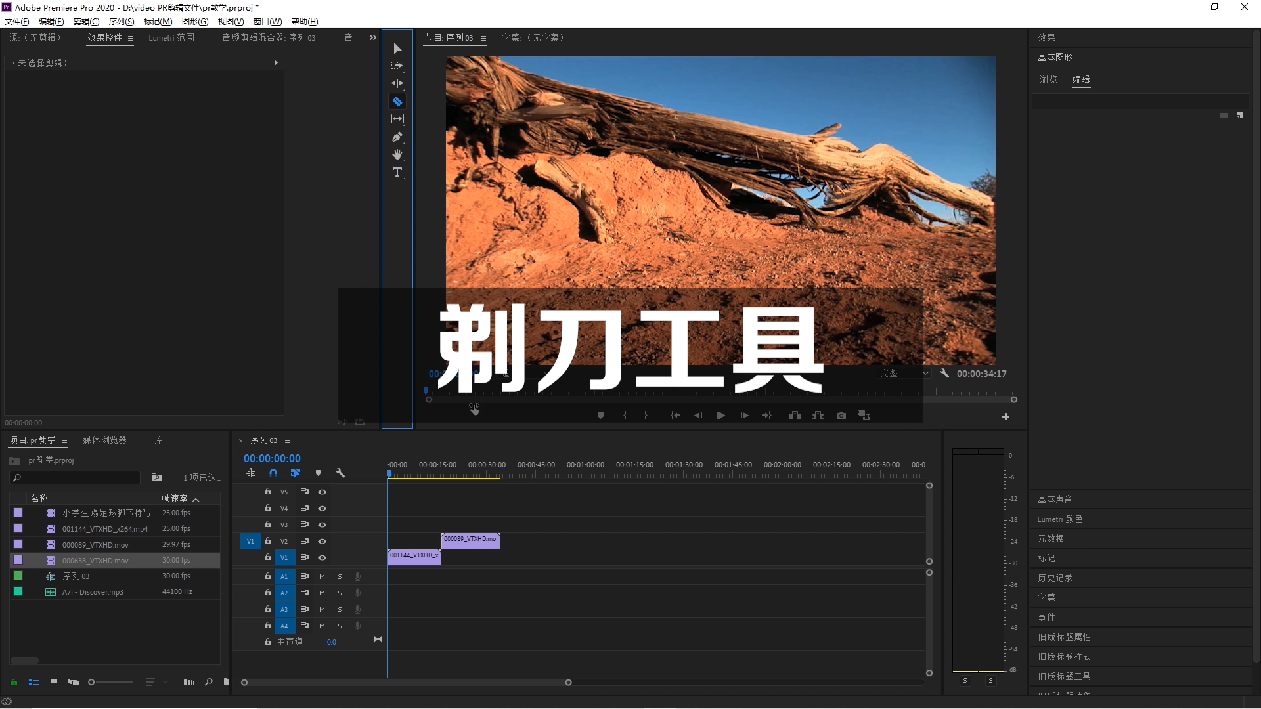Image resolution: width=1261 pixels, height=709 pixels.
Task: Open the 文件(F) menu
Action: (x=17, y=22)
